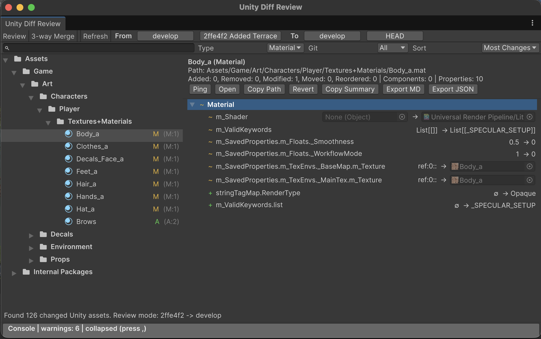Open the Git filter dropdown set to All
The height and width of the screenshot is (339, 541).
(x=392, y=48)
